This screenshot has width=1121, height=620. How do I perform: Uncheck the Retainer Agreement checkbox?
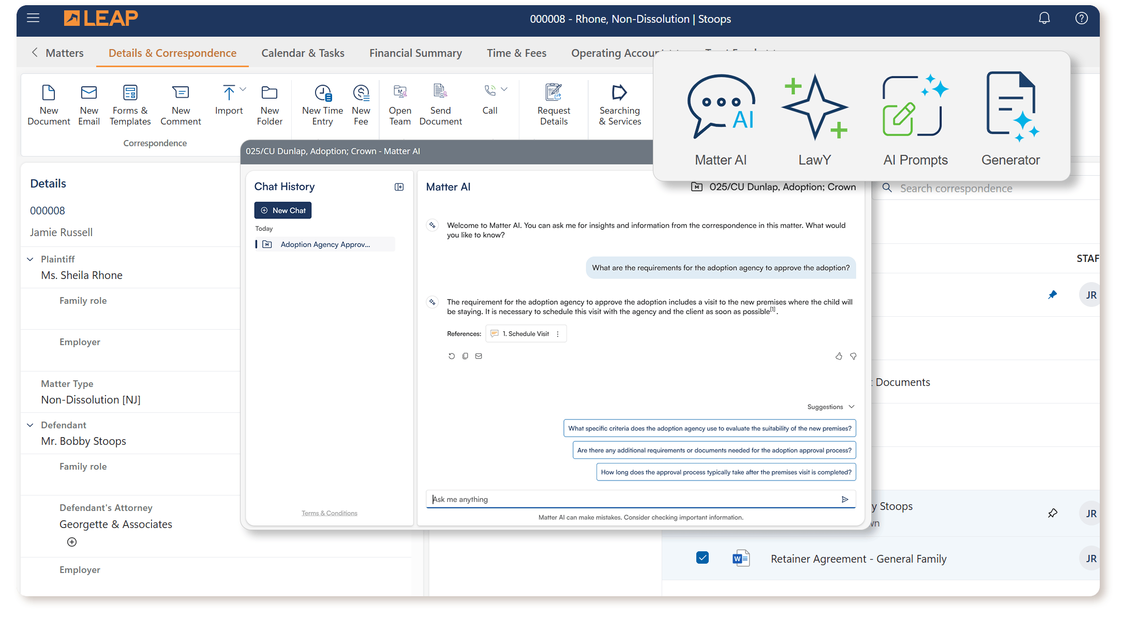pyautogui.click(x=702, y=558)
